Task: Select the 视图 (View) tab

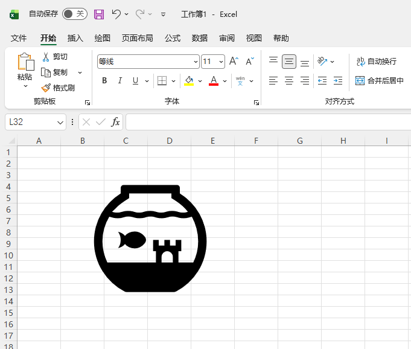Action: click(253, 38)
